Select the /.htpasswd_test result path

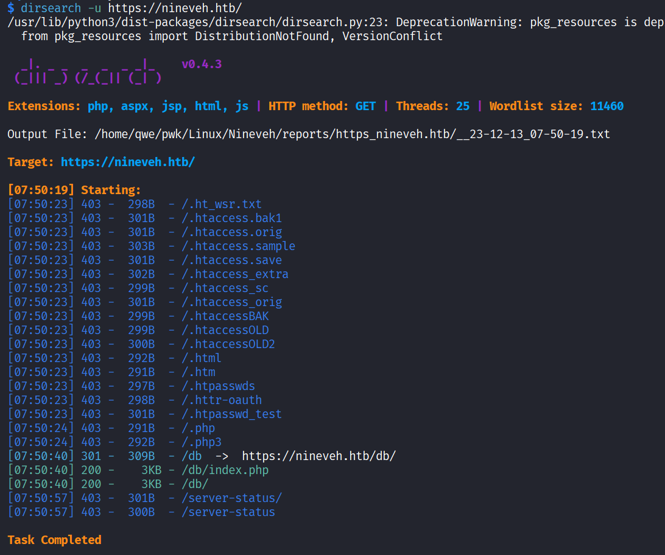coord(231,414)
